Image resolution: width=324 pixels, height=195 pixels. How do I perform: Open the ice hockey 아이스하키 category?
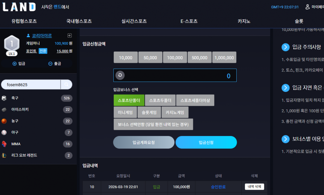click(37, 110)
